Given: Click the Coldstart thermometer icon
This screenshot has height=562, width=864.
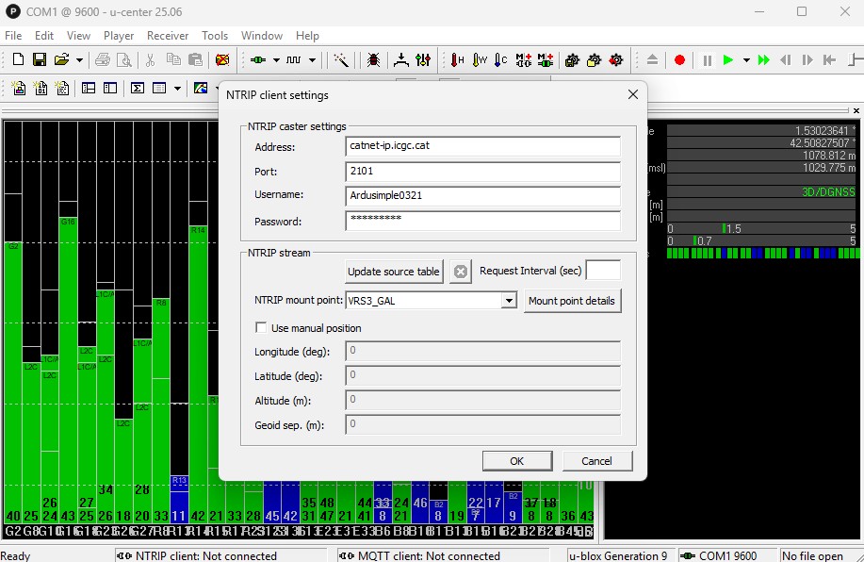Looking at the screenshot, I should click(x=501, y=60).
